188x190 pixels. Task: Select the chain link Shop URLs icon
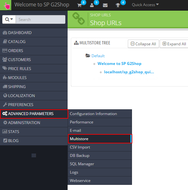tap(79, 19)
